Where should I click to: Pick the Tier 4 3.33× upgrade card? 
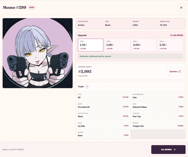pyautogui.click(x=170, y=45)
